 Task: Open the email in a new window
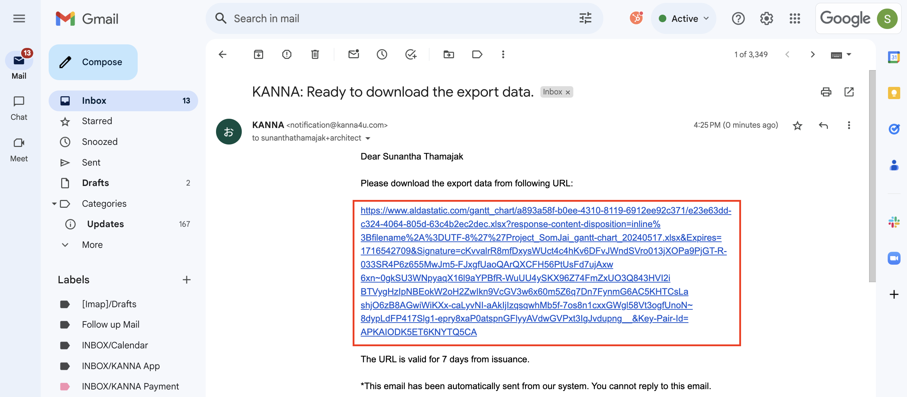tap(849, 92)
